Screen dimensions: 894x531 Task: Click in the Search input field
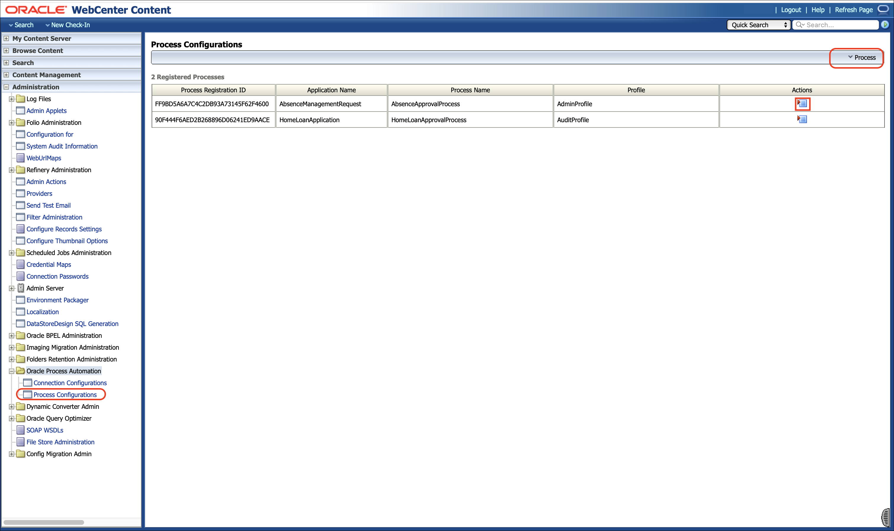(836, 25)
